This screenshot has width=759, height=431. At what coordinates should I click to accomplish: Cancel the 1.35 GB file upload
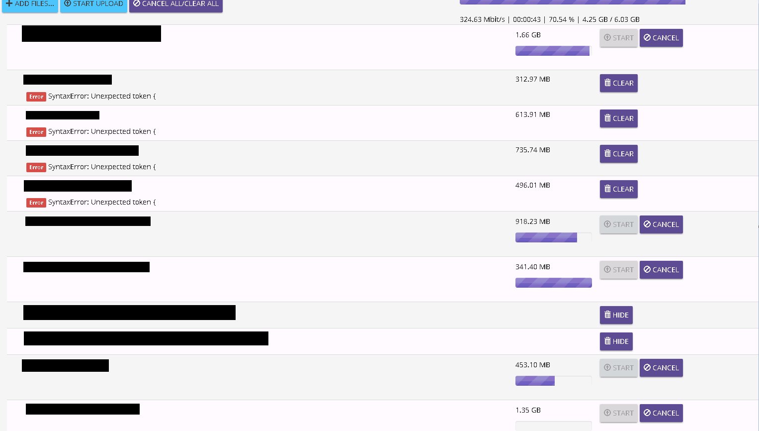tap(661, 413)
